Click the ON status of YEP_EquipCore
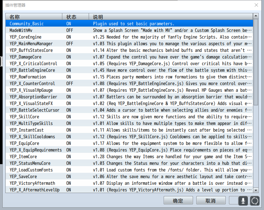This screenshot has width=264, height=210. pos(69,143)
